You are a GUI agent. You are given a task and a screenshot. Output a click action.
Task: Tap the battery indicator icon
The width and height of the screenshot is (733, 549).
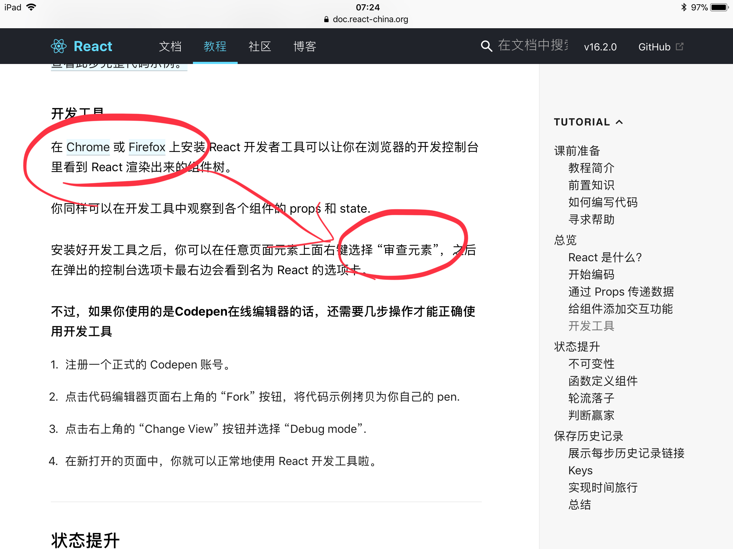click(x=719, y=7)
